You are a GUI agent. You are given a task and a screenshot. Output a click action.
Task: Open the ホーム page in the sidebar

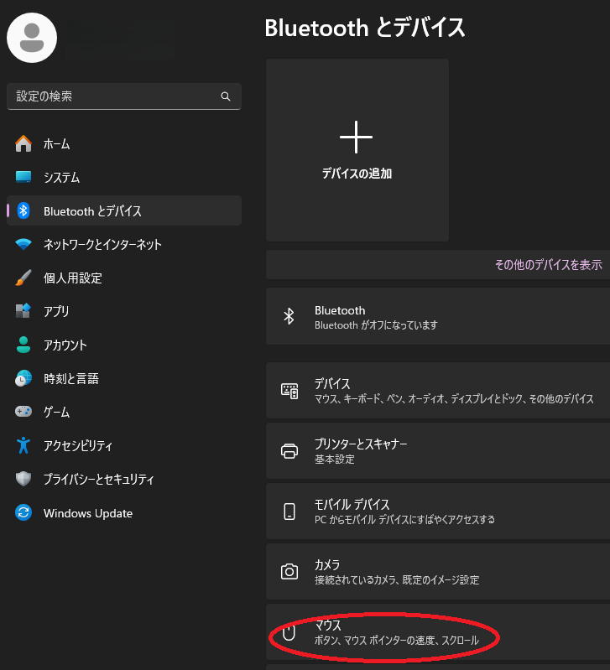point(57,144)
